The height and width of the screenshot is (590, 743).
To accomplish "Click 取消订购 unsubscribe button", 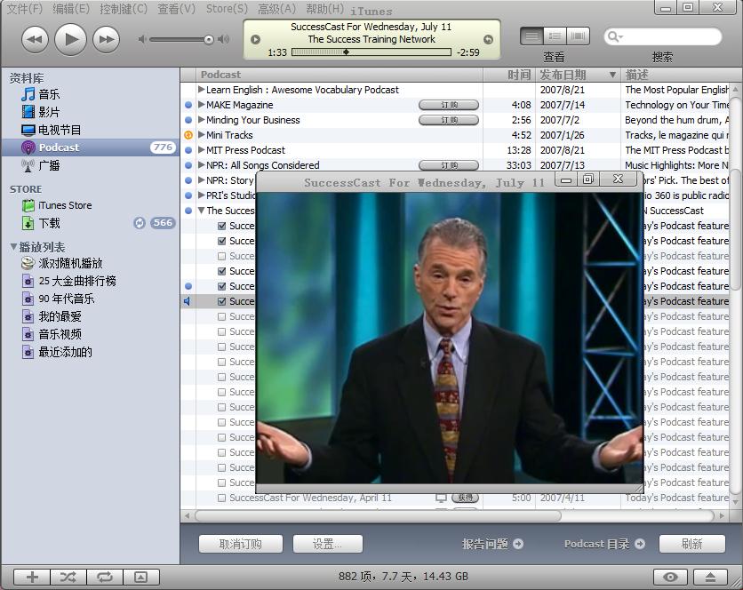I will [241, 544].
